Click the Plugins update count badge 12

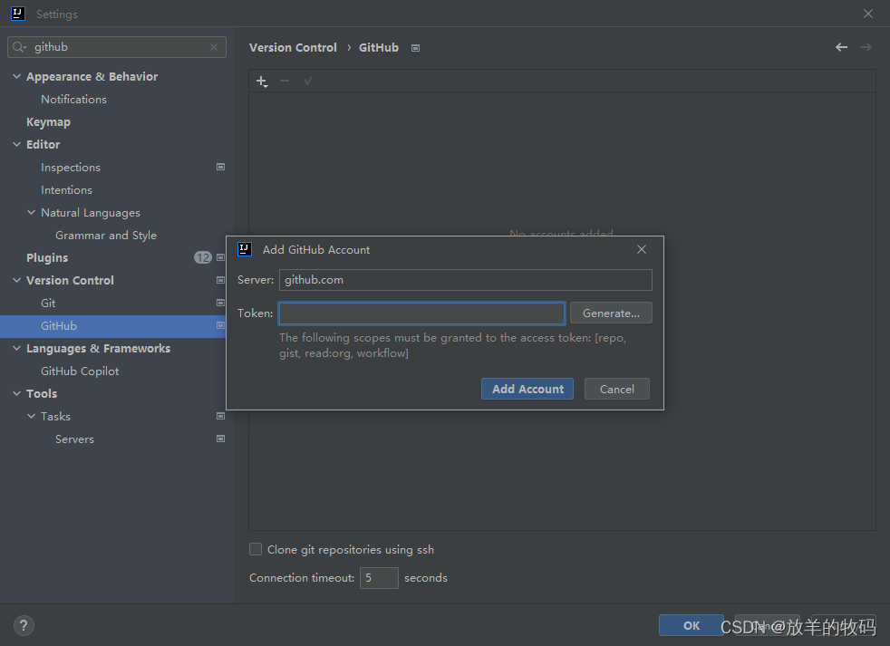(203, 257)
